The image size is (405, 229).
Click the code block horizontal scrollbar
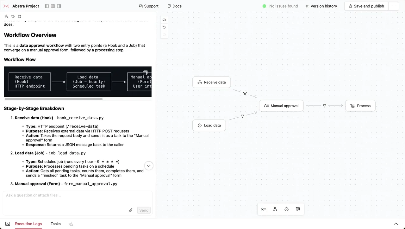tap(53, 99)
